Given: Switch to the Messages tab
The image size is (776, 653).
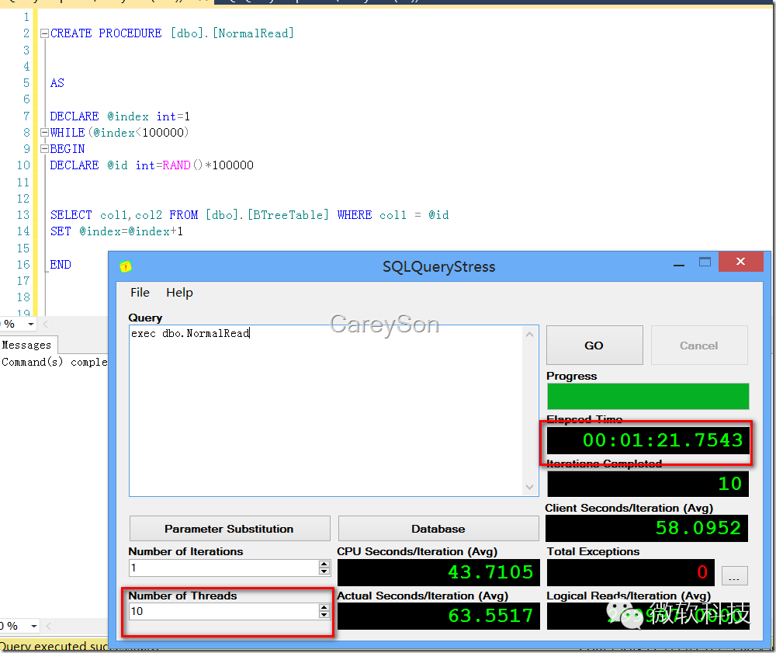Looking at the screenshot, I should (x=26, y=345).
